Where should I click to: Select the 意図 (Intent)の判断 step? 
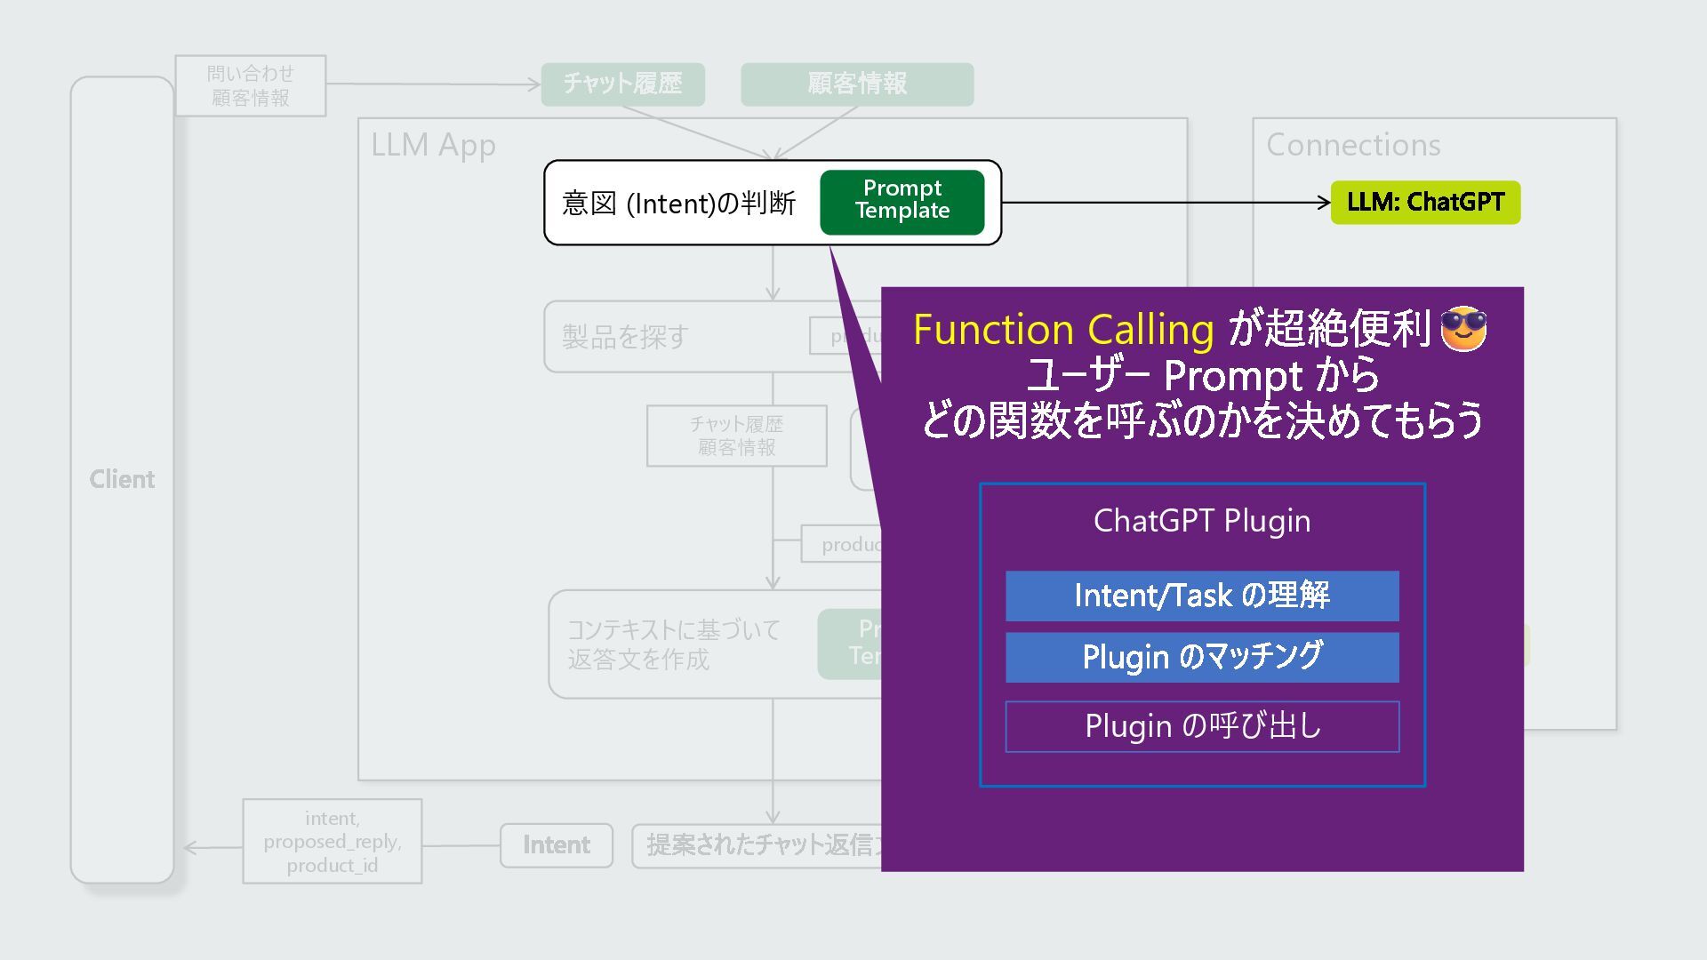(x=679, y=204)
